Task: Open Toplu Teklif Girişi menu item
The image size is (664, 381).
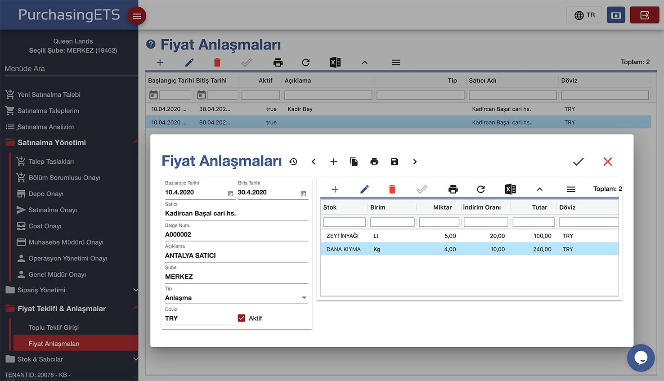Action: click(54, 327)
